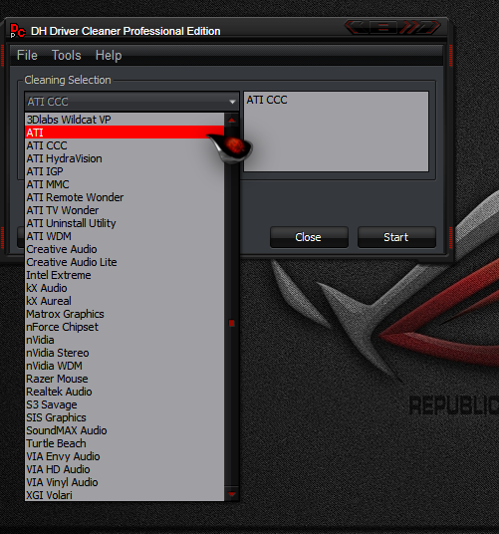Open the Help menu
This screenshot has width=499, height=534.
coord(109,55)
